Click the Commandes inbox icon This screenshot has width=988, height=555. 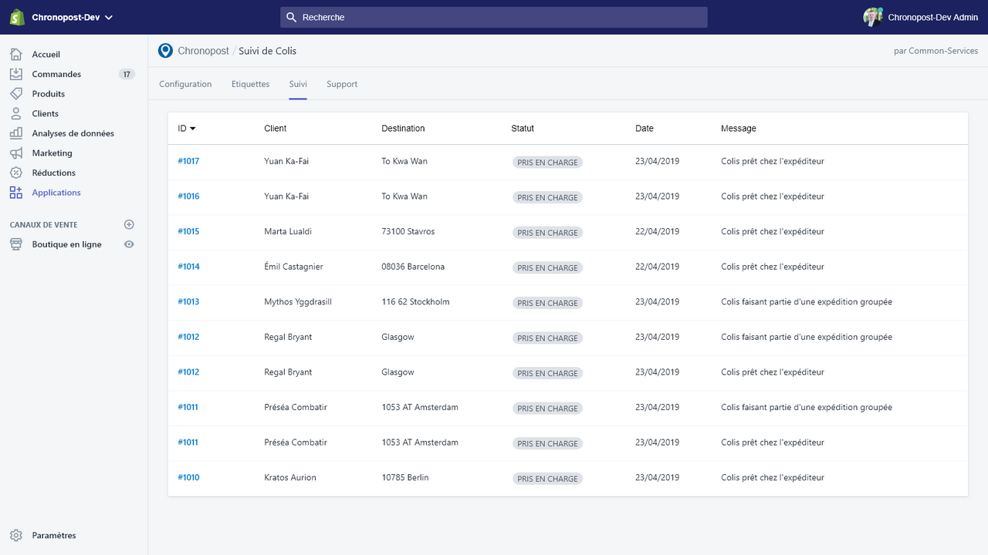(16, 74)
